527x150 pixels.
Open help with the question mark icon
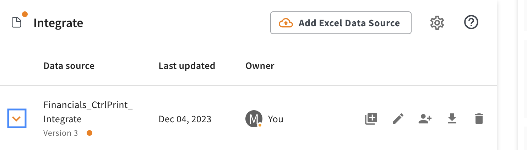point(471,23)
